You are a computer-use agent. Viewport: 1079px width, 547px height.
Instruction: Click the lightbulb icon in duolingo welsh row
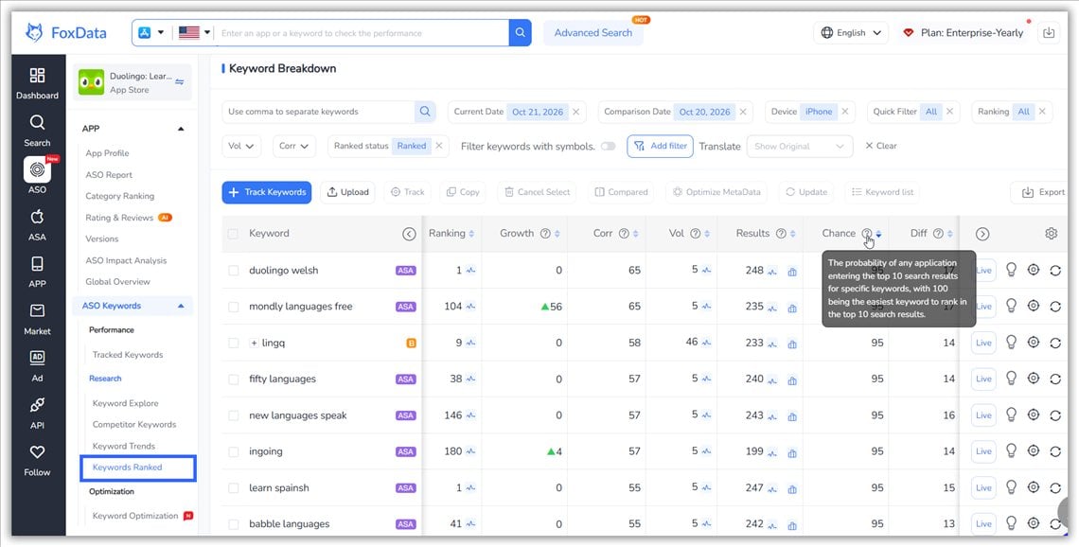(x=1011, y=270)
